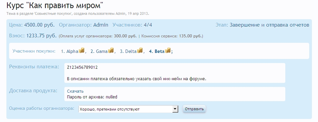318x122 pixels.
Task: Click the payment description nickname note
Action: (x=136, y=79)
